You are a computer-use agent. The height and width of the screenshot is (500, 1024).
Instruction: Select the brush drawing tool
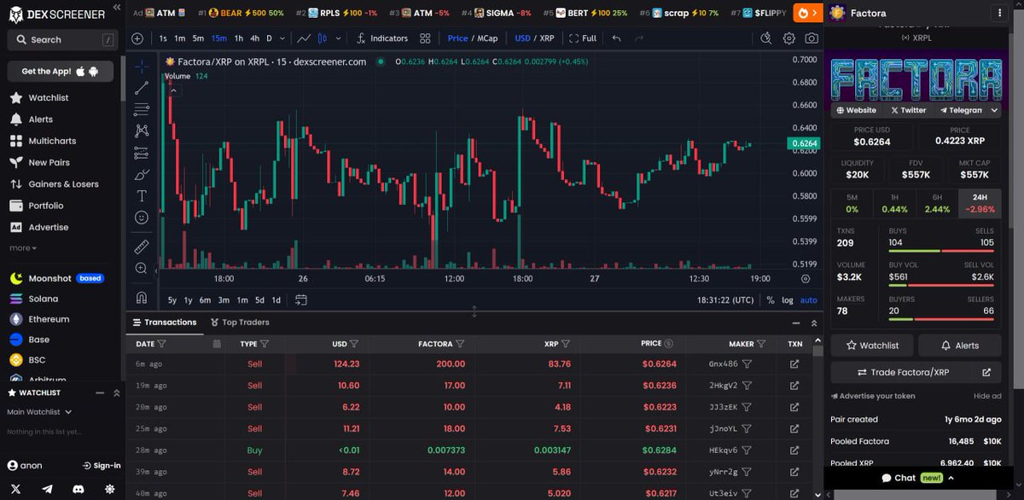[142, 174]
